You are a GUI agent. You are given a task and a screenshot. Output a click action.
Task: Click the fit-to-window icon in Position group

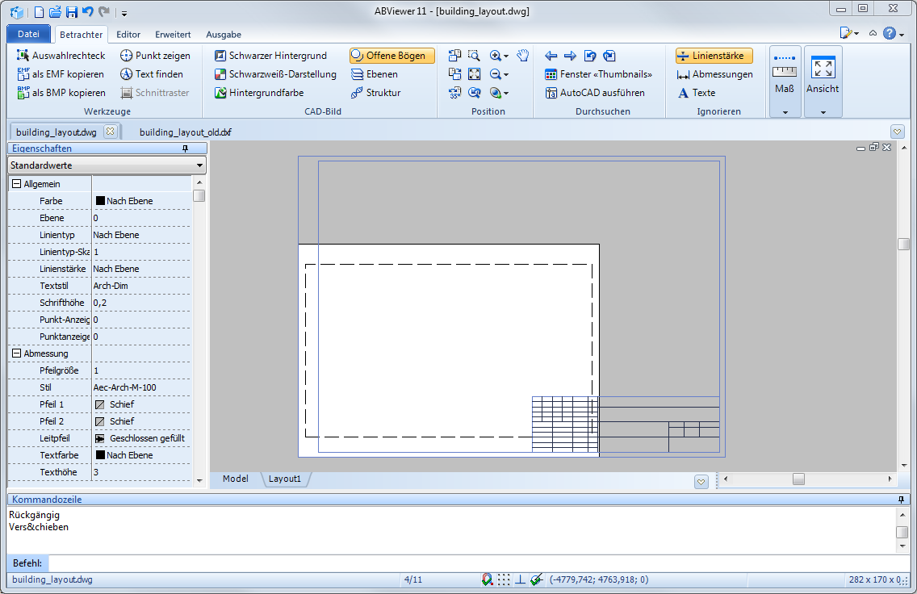[x=475, y=74]
